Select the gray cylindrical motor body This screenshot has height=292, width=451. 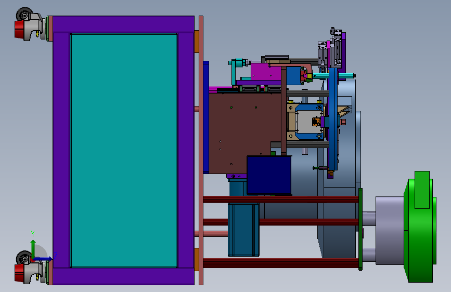pyautogui.click(x=390, y=231)
